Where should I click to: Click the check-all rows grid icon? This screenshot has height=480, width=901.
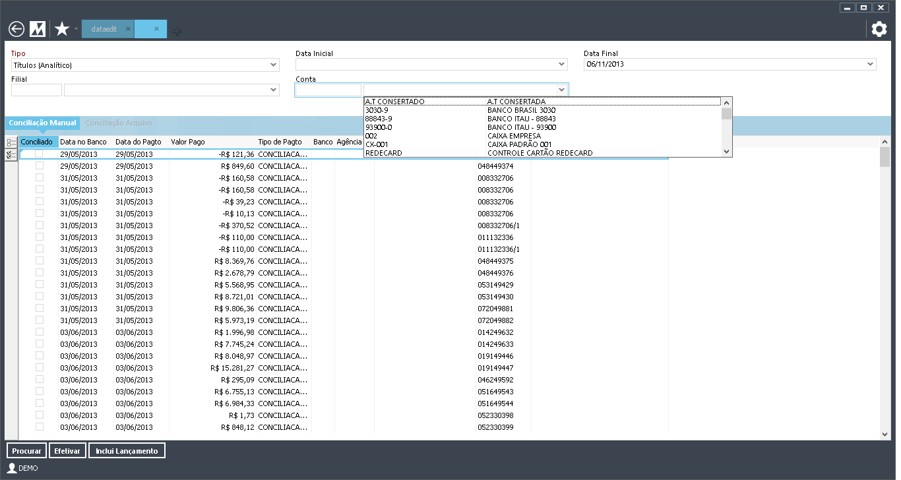[x=11, y=154]
